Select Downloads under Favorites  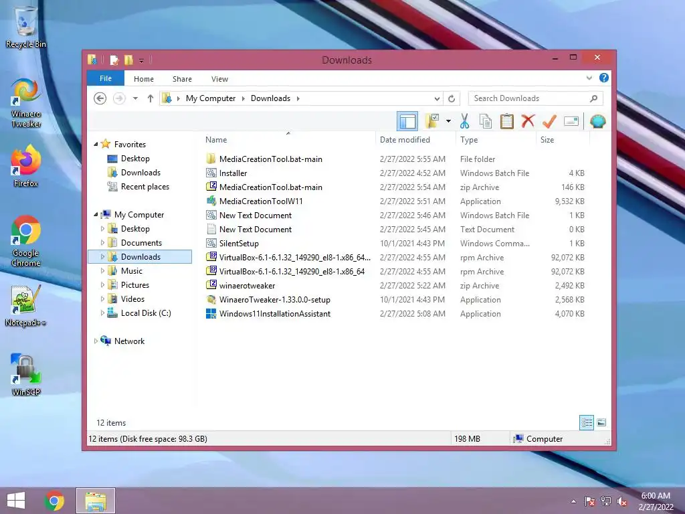point(140,172)
